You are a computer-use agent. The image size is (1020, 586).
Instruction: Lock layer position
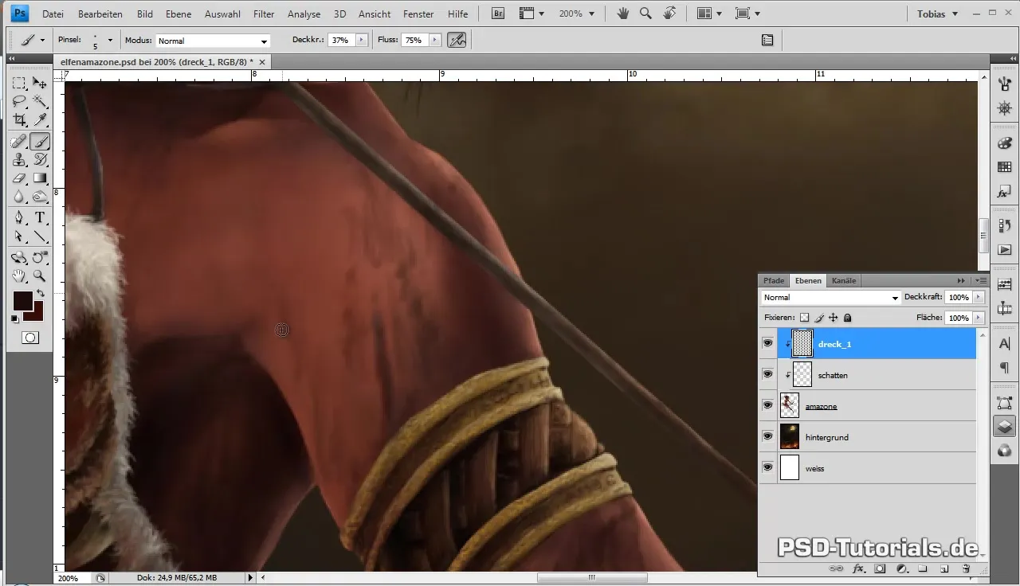click(833, 318)
